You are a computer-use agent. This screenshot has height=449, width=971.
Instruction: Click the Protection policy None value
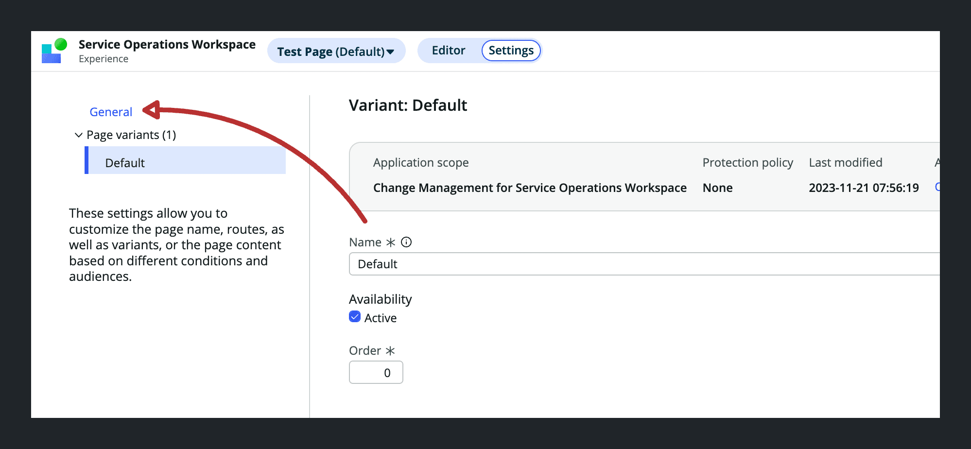pos(717,188)
